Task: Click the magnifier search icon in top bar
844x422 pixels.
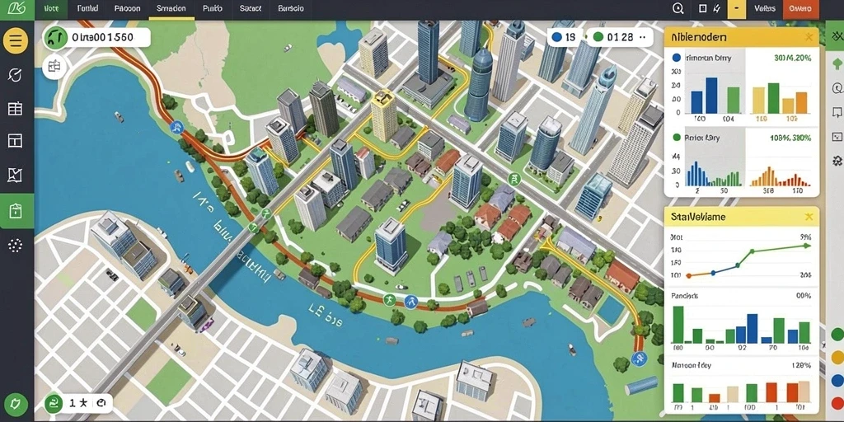Action: tap(678, 8)
